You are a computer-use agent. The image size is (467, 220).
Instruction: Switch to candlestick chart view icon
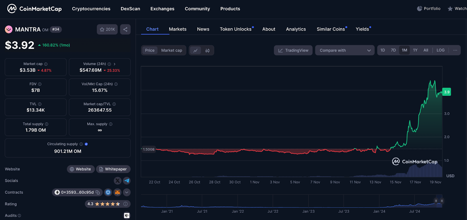[x=207, y=50]
